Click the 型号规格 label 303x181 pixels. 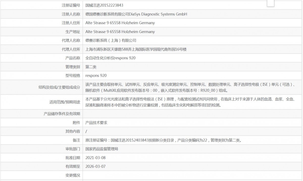tap(73, 75)
